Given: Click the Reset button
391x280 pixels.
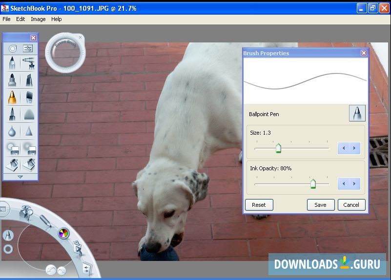Looking at the screenshot, I should [x=259, y=205].
